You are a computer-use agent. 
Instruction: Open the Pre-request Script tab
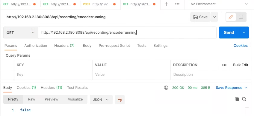pyautogui.click(x=114, y=46)
